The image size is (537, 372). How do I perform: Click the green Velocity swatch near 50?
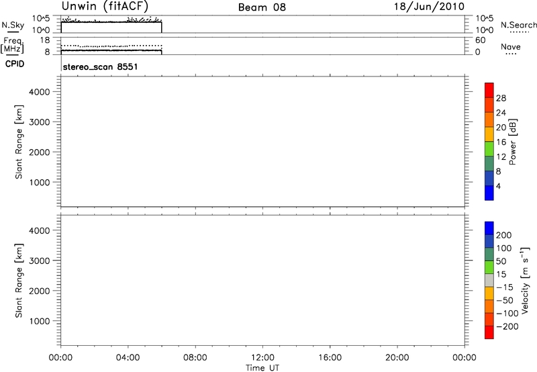(489, 267)
